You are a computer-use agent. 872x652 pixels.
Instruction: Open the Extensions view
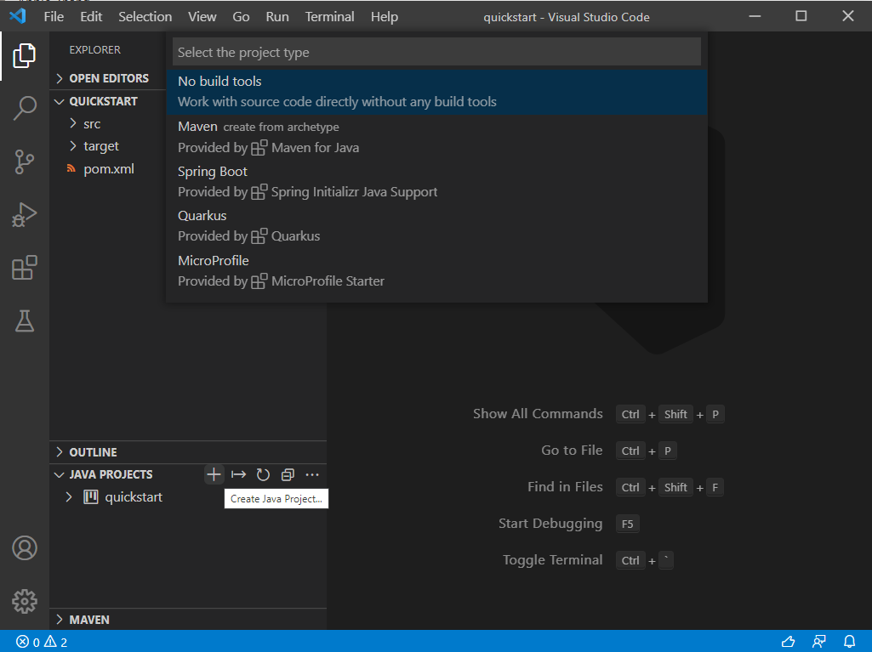tap(25, 268)
